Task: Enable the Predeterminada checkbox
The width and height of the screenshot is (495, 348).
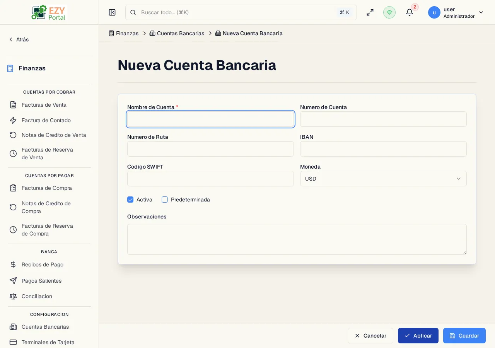Action: click(x=165, y=200)
